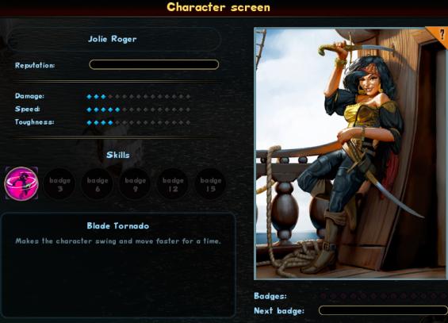Image resolution: width=448 pixels, height=323 pixels.
Task: Click the Reputation progress bar
Action: 154,64
